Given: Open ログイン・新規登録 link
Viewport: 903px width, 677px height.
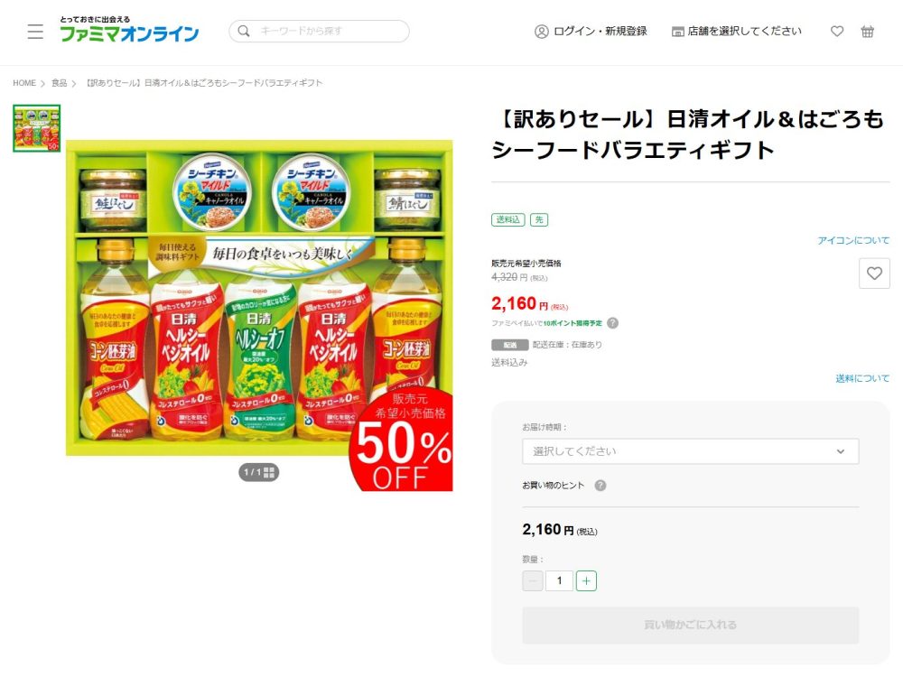Looking at the screenshot, I should pyautogui.click(x=591, y=32).
